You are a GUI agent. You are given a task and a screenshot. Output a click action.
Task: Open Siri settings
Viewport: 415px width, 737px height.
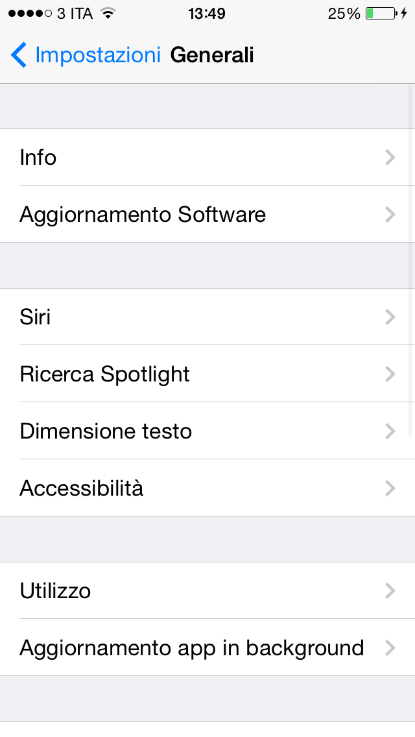tap(195, 317)
